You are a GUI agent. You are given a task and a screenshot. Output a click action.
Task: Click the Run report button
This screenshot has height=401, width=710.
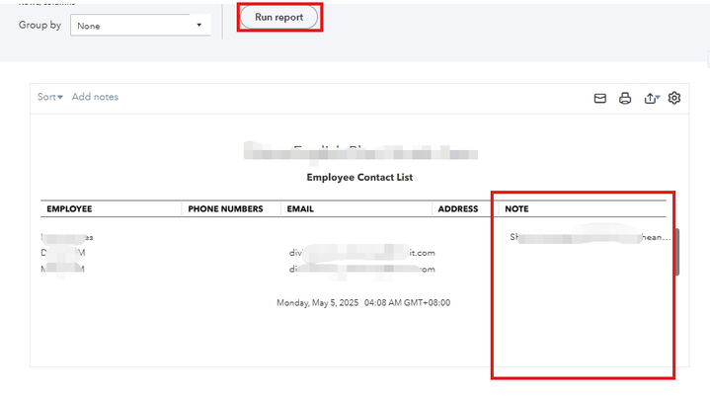point(279,17)
